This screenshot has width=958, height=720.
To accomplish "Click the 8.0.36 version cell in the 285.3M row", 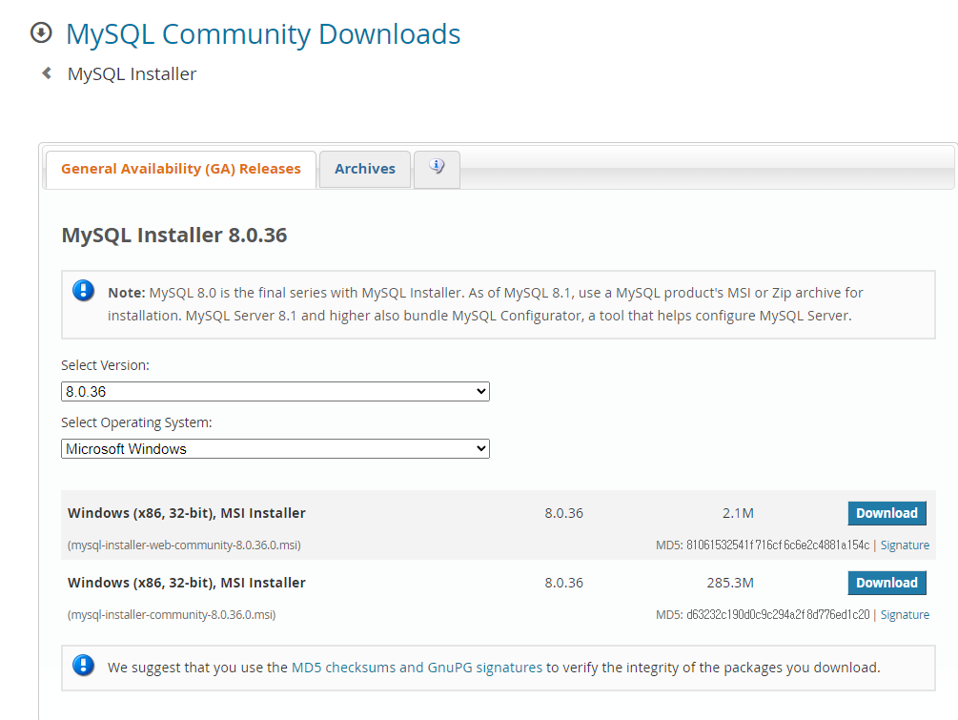I will pyautogui.click(x=564, y=583).
